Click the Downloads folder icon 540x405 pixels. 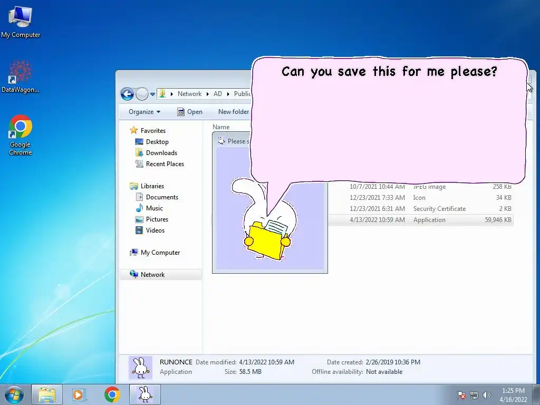pos(139,152)
